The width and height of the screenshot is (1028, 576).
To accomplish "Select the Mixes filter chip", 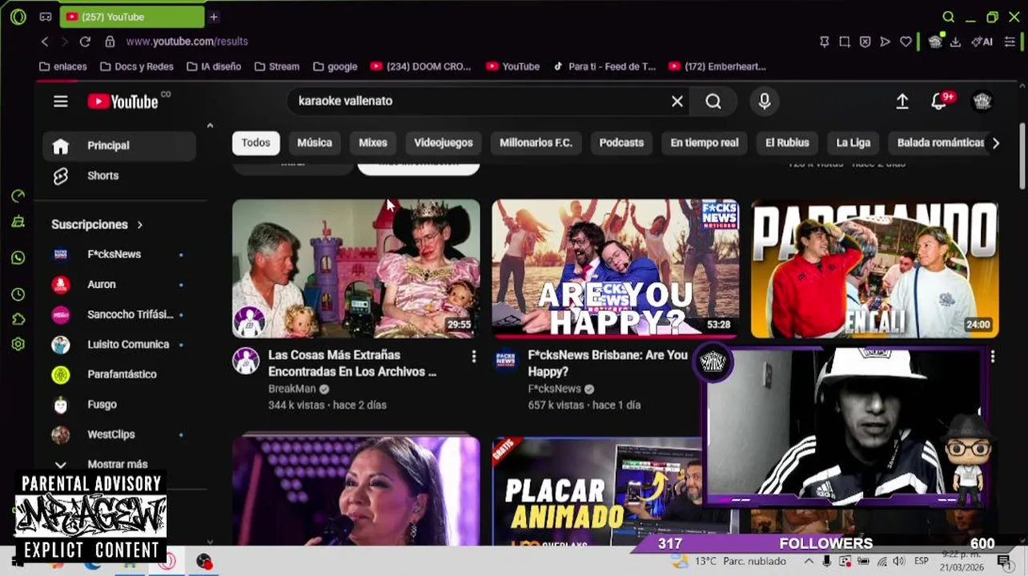I will pyautogui.click(x=373, y=142).
